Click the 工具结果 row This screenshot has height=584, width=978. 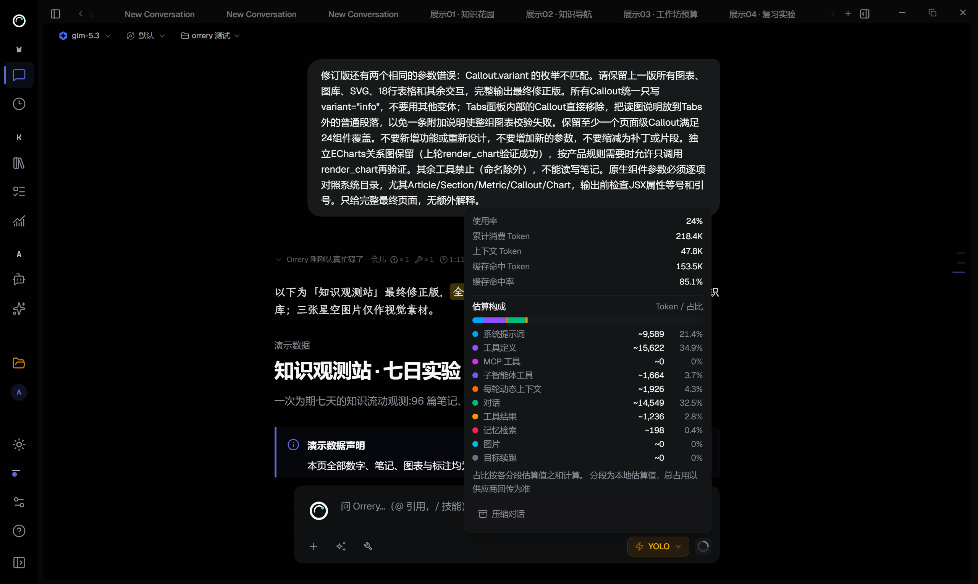pyautogui.click(x=587, y=417)
